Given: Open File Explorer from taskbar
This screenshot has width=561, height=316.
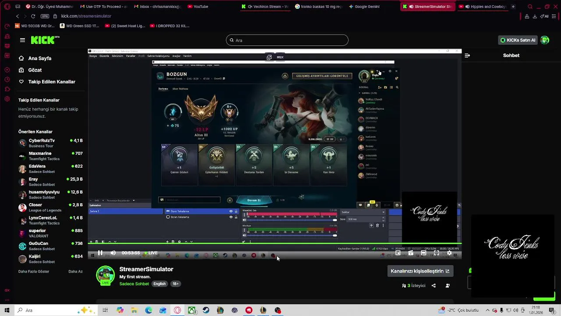Looking at the screenshot, I should click(x=135, y=310).
